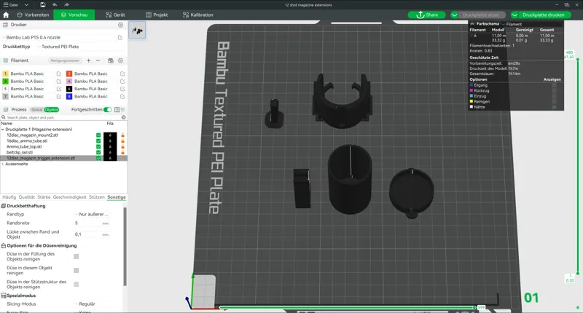
Task: Open the Farbschema Filament dropdown
Action: pos(512,24)
